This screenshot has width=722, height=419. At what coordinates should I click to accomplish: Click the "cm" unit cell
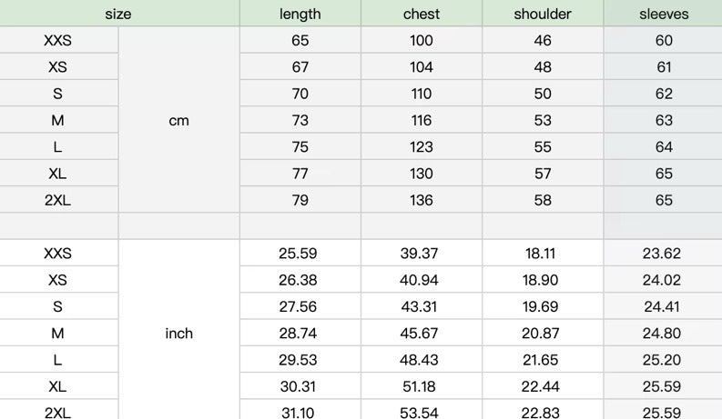pyautogui.click(x=179, y=120)
